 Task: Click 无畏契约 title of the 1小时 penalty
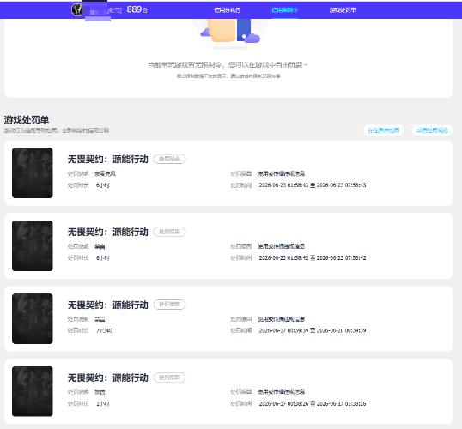pos(108,378)
